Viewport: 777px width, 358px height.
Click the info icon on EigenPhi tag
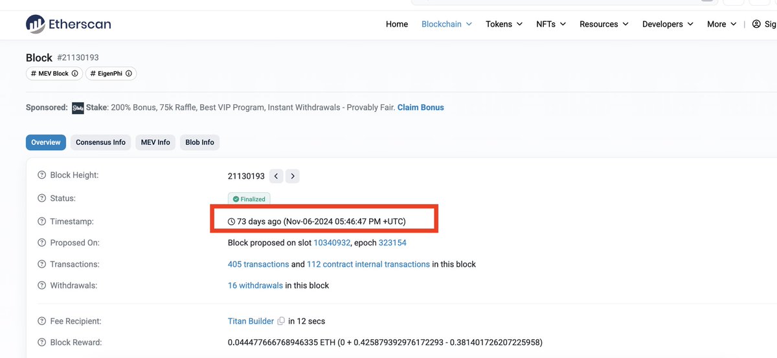[x=128, y=73]
